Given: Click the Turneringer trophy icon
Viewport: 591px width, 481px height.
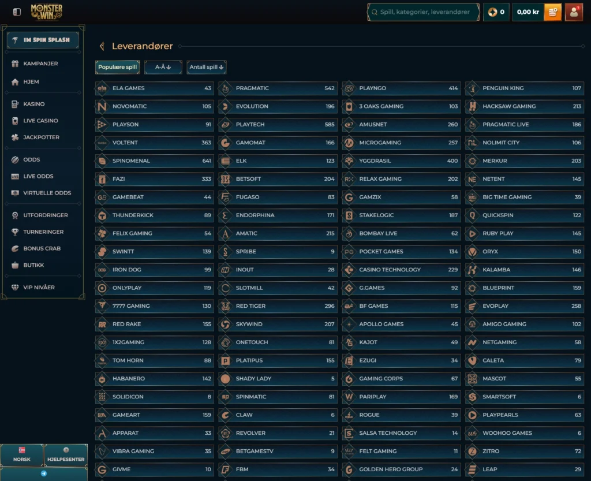Looking at the screenshot, I should 15,232.
